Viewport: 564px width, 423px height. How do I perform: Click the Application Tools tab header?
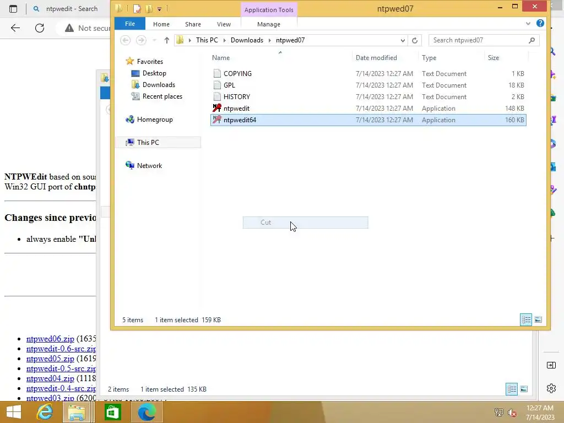coord(269,10)
